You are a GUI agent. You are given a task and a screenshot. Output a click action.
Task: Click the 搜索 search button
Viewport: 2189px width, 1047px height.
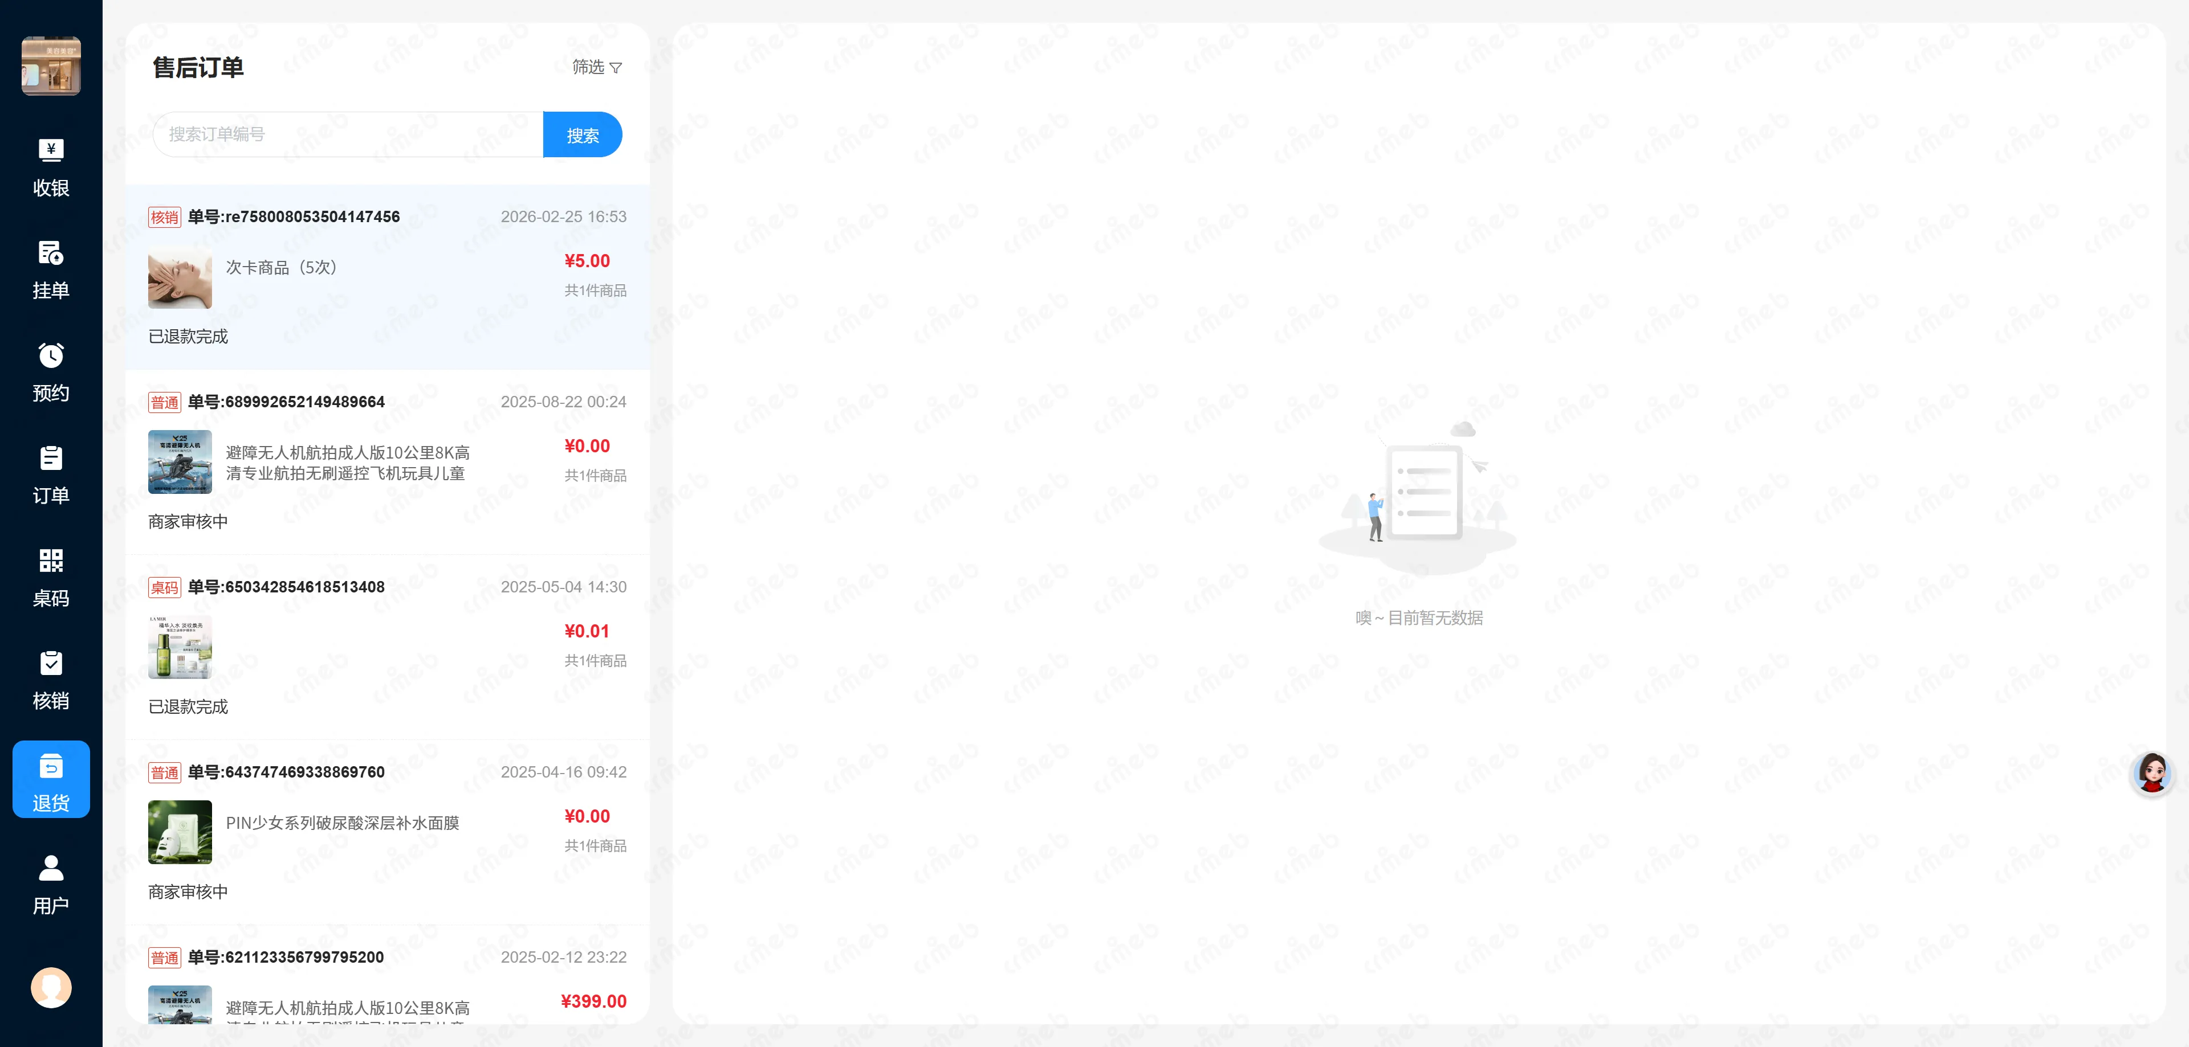[x=583, y=135]
